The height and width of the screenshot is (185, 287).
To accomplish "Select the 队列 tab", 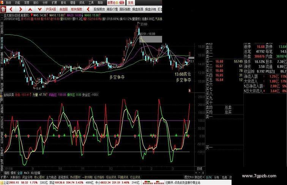I will 209,177.
